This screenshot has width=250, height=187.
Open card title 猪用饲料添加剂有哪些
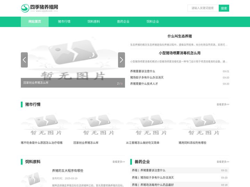coord(192,143)
